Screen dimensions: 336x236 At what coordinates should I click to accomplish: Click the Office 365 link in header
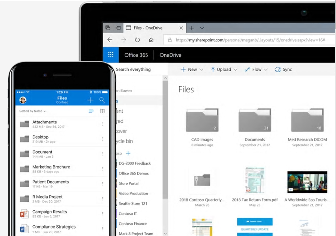(136, 55)
